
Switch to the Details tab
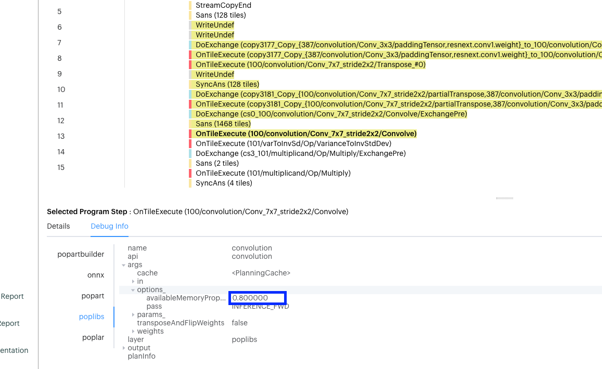click(x=58, y=226)
